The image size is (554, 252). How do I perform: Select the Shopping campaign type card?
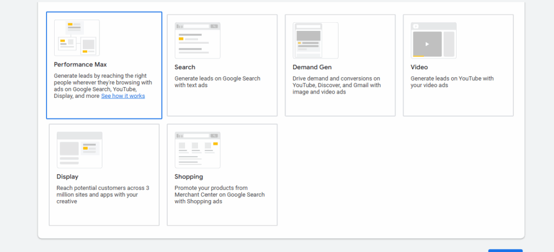[x=222, y=175]
